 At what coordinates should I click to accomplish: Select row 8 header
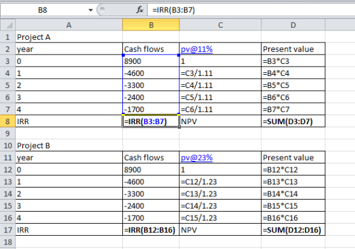pos(8,121)
